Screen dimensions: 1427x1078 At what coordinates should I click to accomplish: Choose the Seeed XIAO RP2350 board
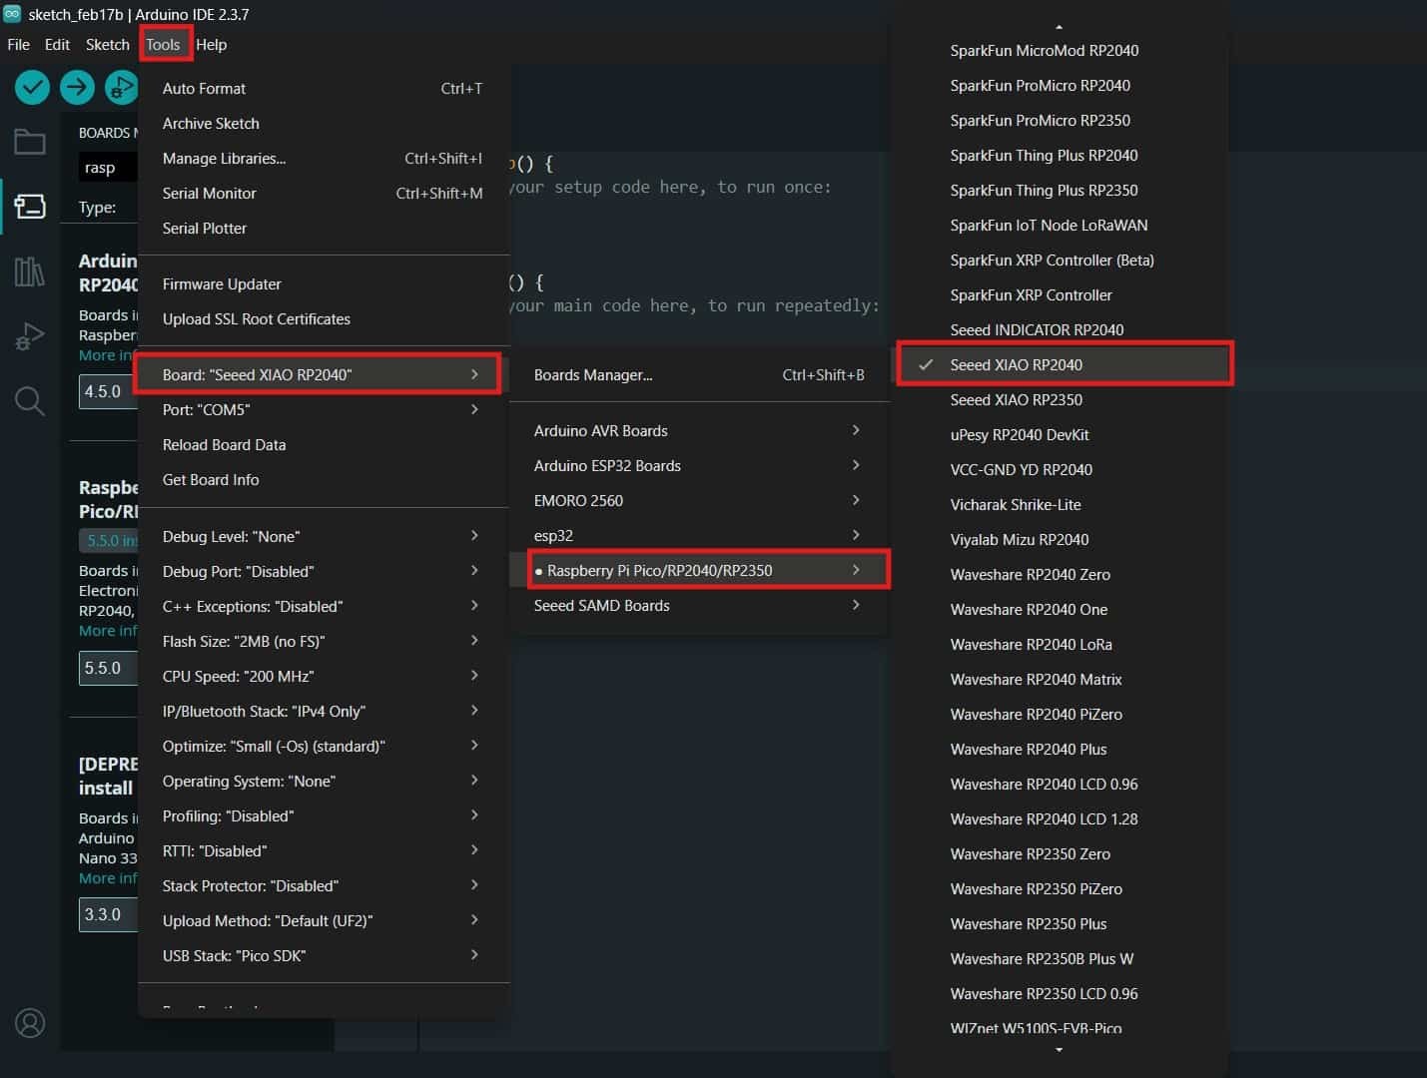coord(1059,399)
